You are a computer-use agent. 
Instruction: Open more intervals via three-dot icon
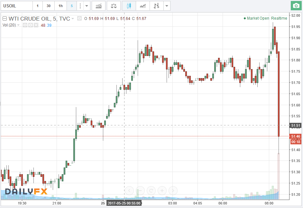[80, 6]
